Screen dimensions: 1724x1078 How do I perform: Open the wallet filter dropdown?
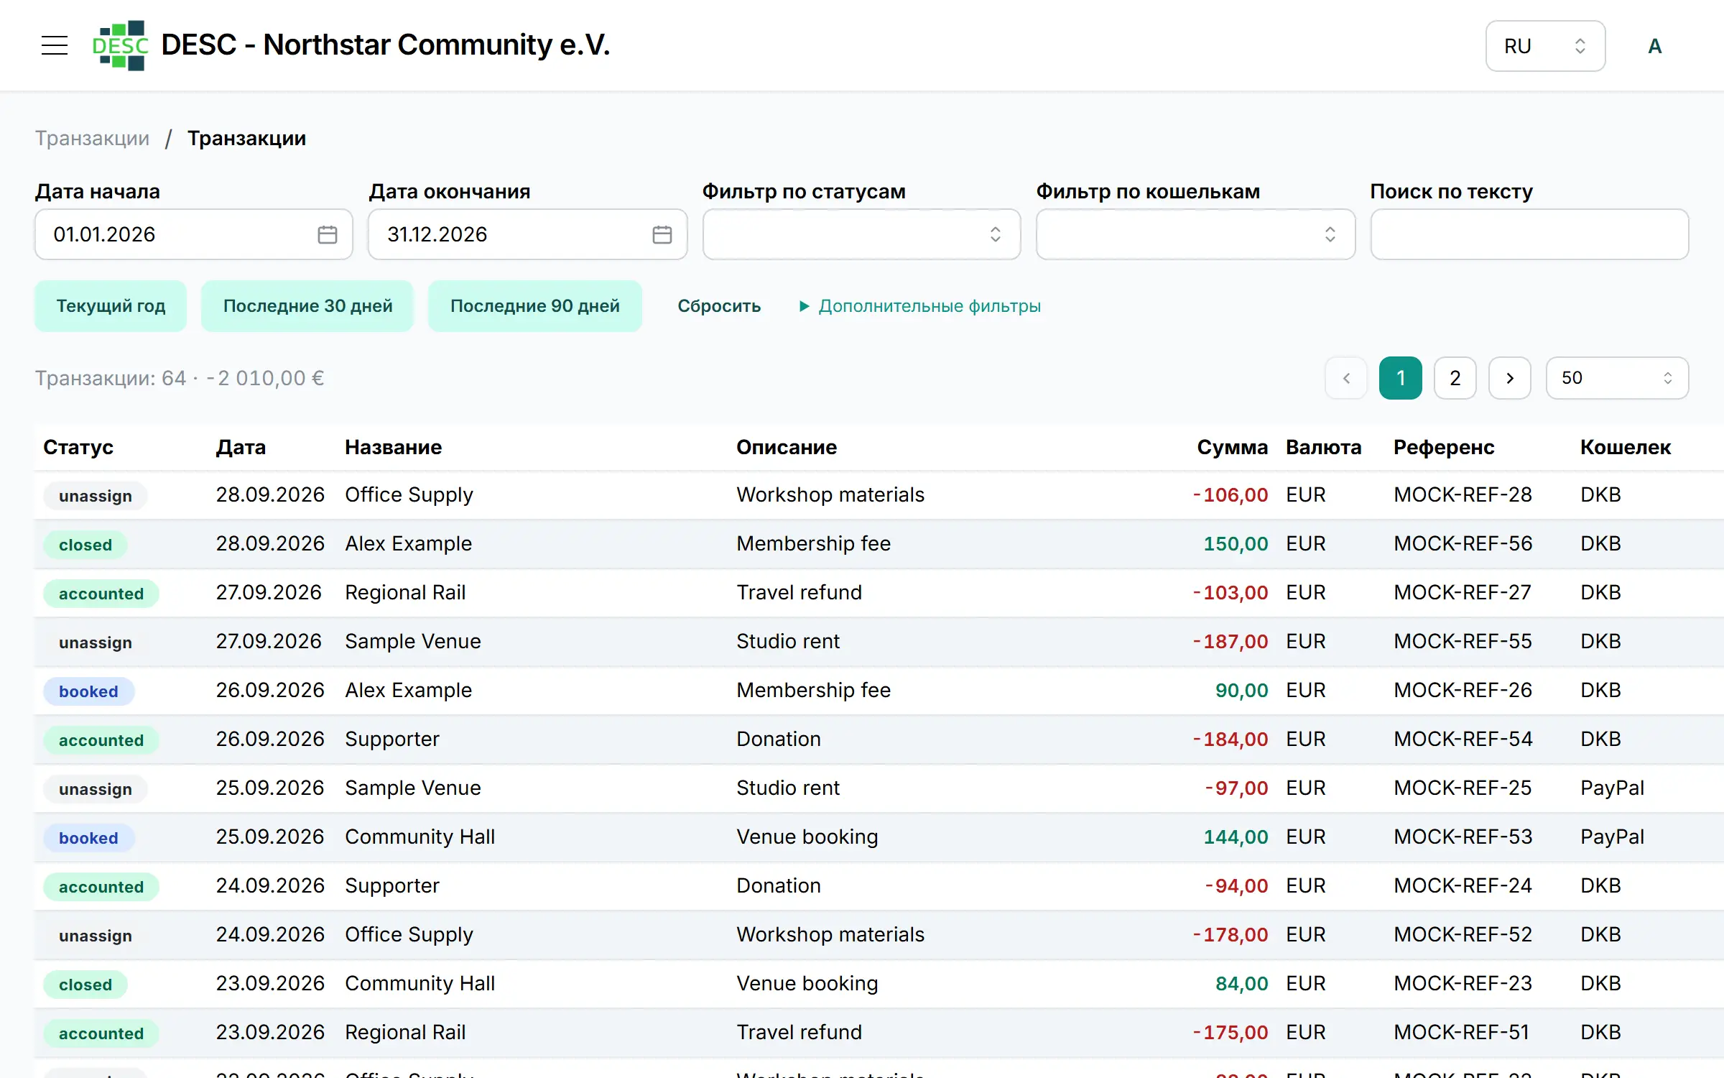1195,234
